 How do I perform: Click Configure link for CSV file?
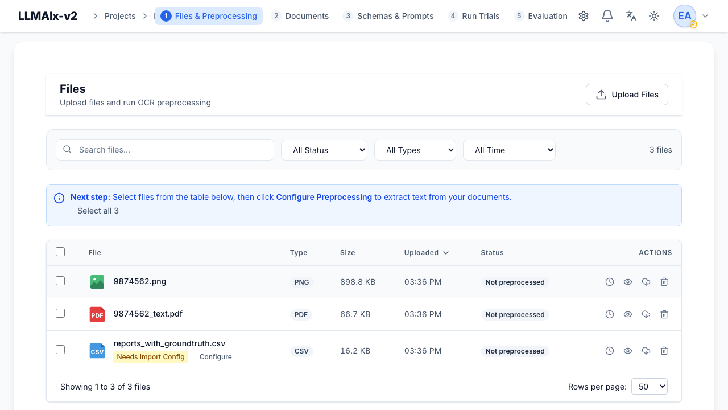pyautogui.click(x=216, y=357)
